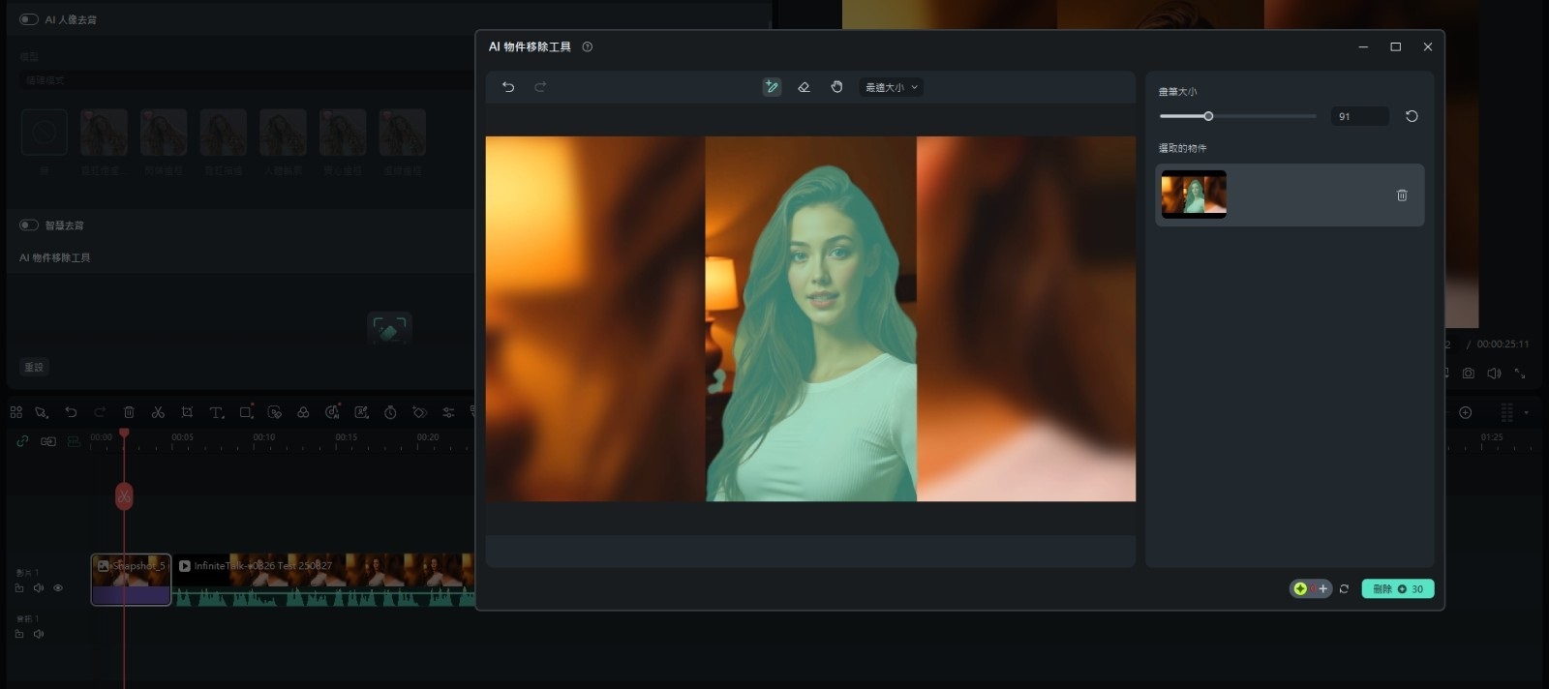Open the layout grid icon on timeline toolbar
The width and height of the screenshot is (1549, 689).
pyautogui.click(x=16, y=412)
